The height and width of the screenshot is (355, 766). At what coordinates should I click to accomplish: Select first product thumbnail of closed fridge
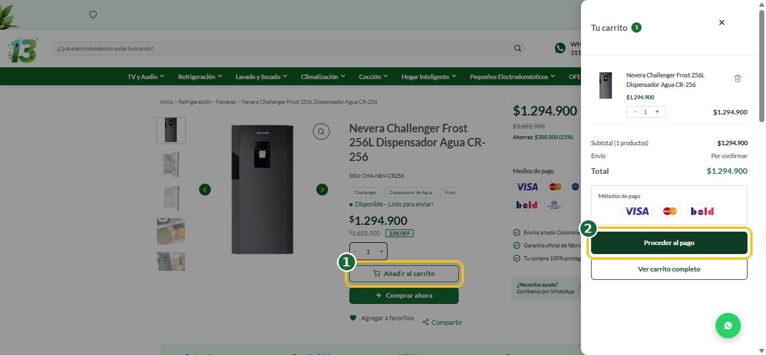coord(171,130)
